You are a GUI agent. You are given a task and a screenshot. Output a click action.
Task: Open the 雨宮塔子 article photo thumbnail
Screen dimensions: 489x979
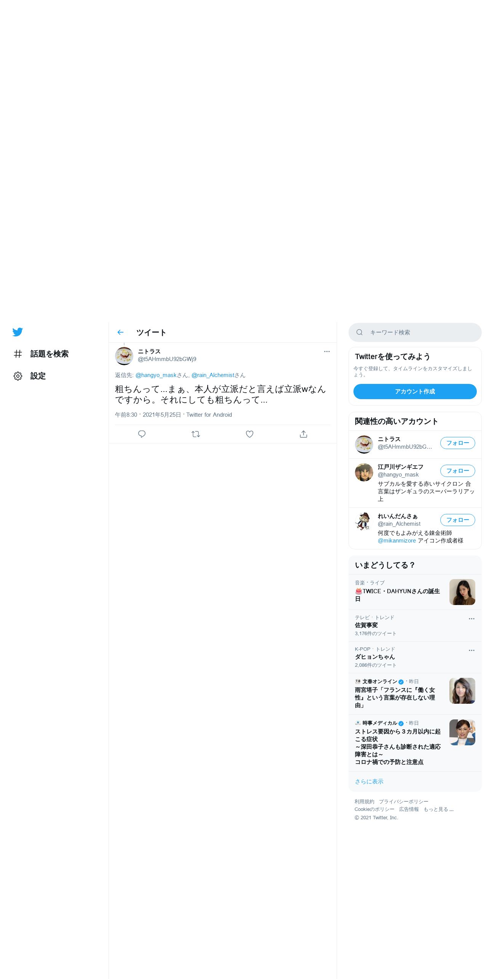click(x=462, y=691)
